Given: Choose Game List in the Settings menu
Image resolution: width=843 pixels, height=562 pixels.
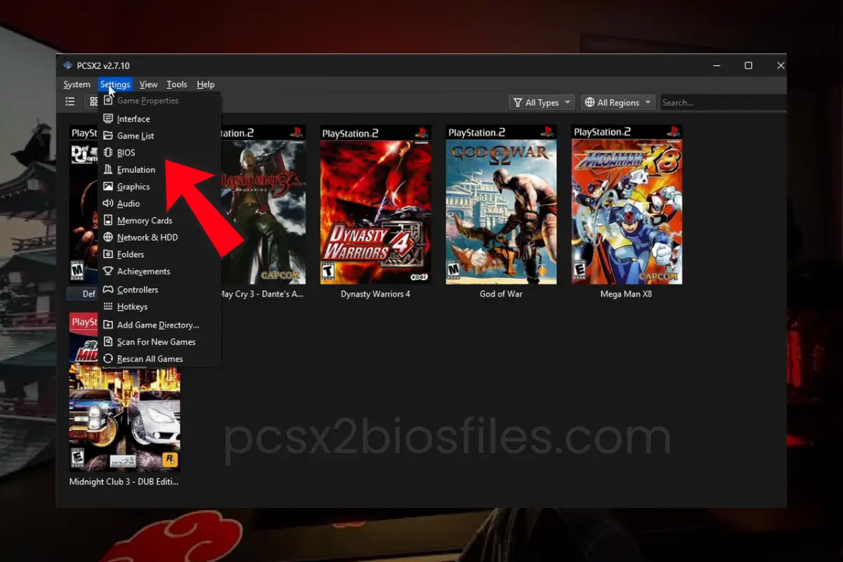Looking at the screenshot, I should pyautogui.click(x=159, y=136).
